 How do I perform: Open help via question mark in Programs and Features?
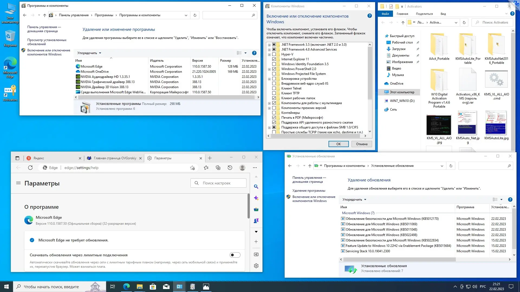(x=254, y=53)
